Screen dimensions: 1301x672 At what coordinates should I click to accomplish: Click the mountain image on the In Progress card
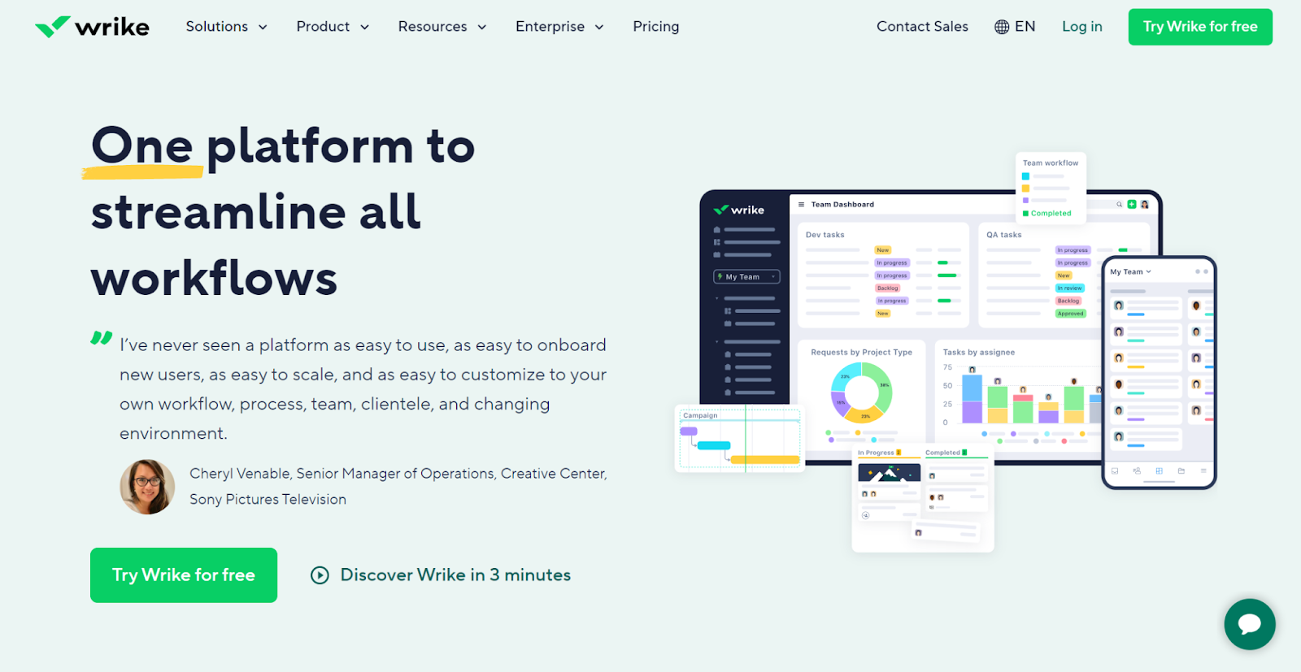point(890,473)
